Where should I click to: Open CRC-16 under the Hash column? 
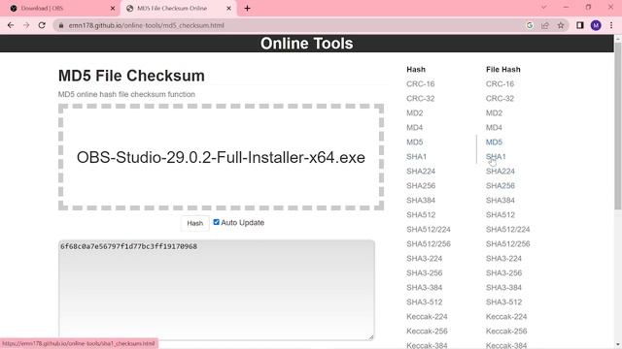point(421,84)
